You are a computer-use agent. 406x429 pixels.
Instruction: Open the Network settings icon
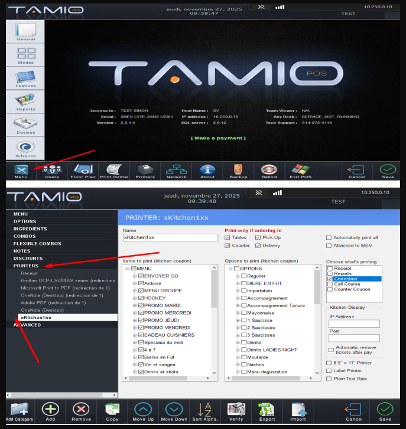176,171
